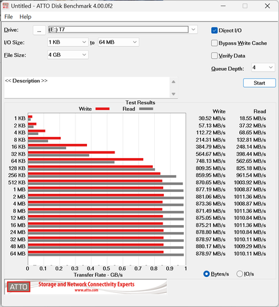Select the IO/s radio button
This screenshot has height=307, width=279.
(x=239, y=274)
